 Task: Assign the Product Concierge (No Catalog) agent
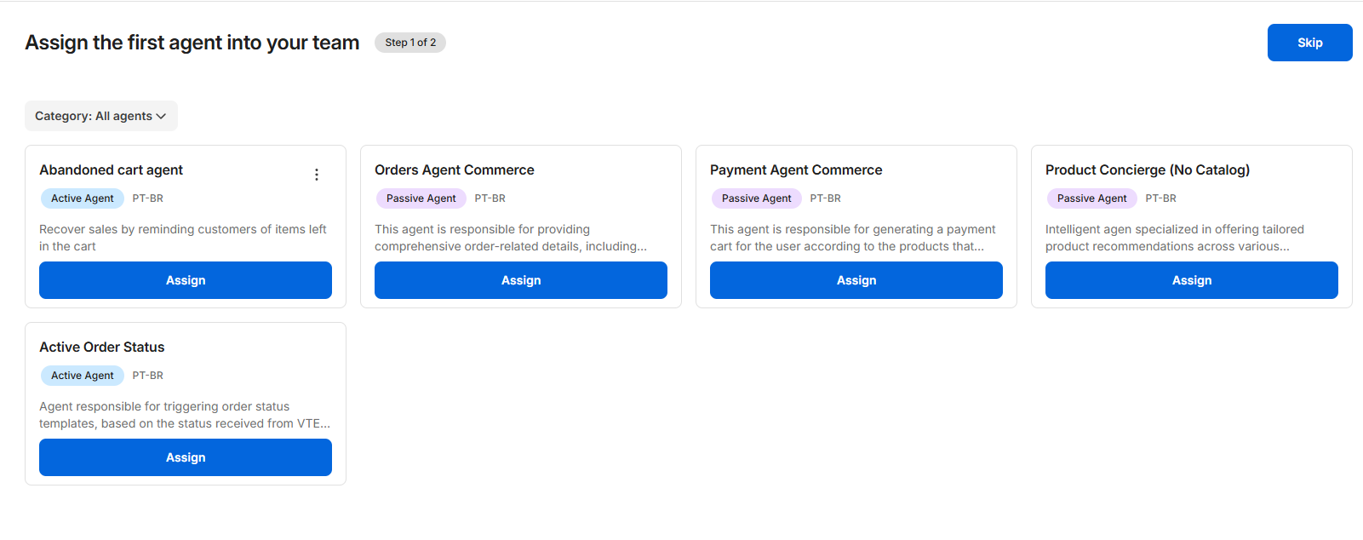[1192, 280]
